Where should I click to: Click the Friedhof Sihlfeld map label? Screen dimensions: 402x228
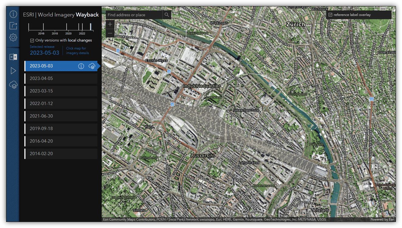click(x=123, y=198)
